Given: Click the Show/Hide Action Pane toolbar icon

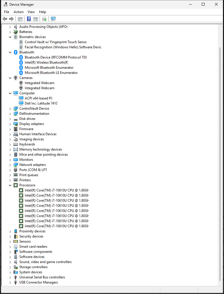Looking at the screenshot, I should [x=36, y=19].
